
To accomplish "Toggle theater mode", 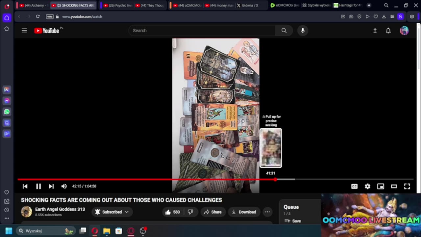I will 394,186.
